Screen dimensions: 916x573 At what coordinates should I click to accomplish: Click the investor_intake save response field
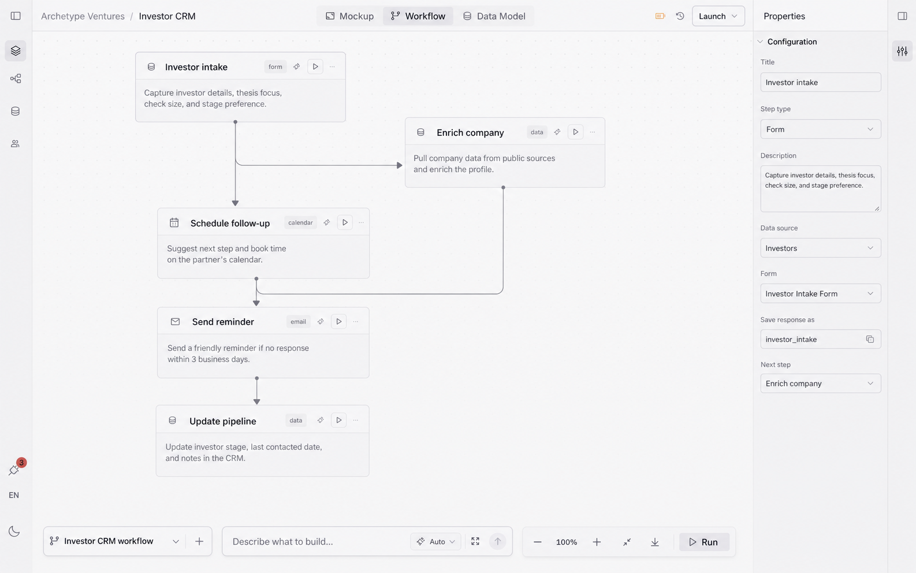coord(820,339)
